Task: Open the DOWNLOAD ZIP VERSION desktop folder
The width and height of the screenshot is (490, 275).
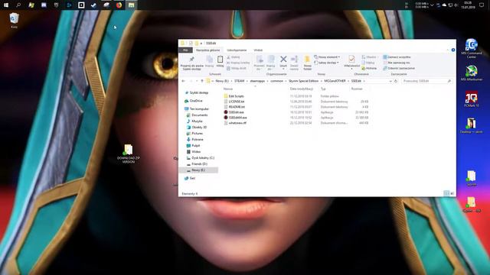Action: (x=129, y=154)
